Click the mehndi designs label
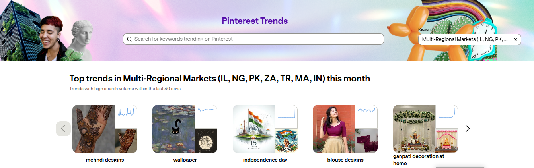Image resolution: width=534 pixels, height=168 pixels. (x=105, y=160)
